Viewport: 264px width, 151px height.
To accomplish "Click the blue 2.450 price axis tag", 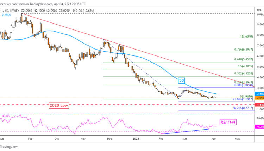I will coord(260,94).
